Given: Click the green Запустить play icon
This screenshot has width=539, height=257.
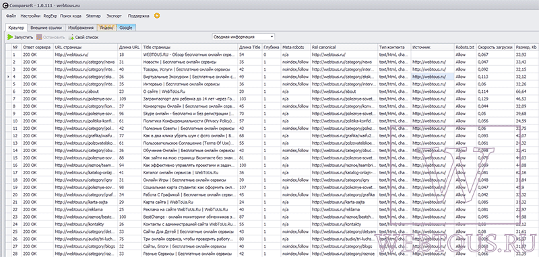Looking at the screenshot, I should 10,37.
